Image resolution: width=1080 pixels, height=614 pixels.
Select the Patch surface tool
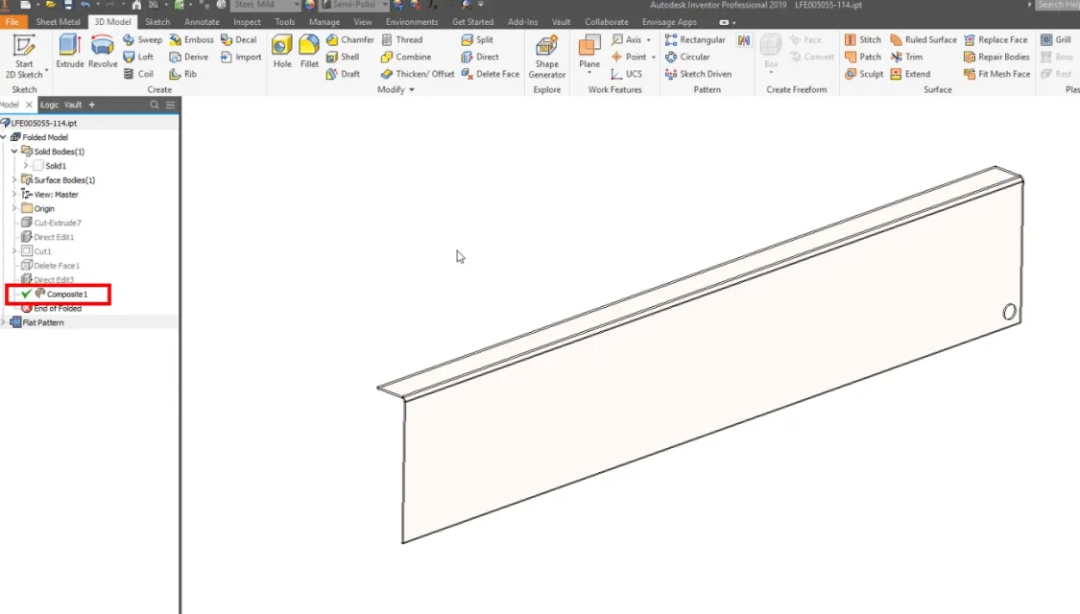point(863,58)
